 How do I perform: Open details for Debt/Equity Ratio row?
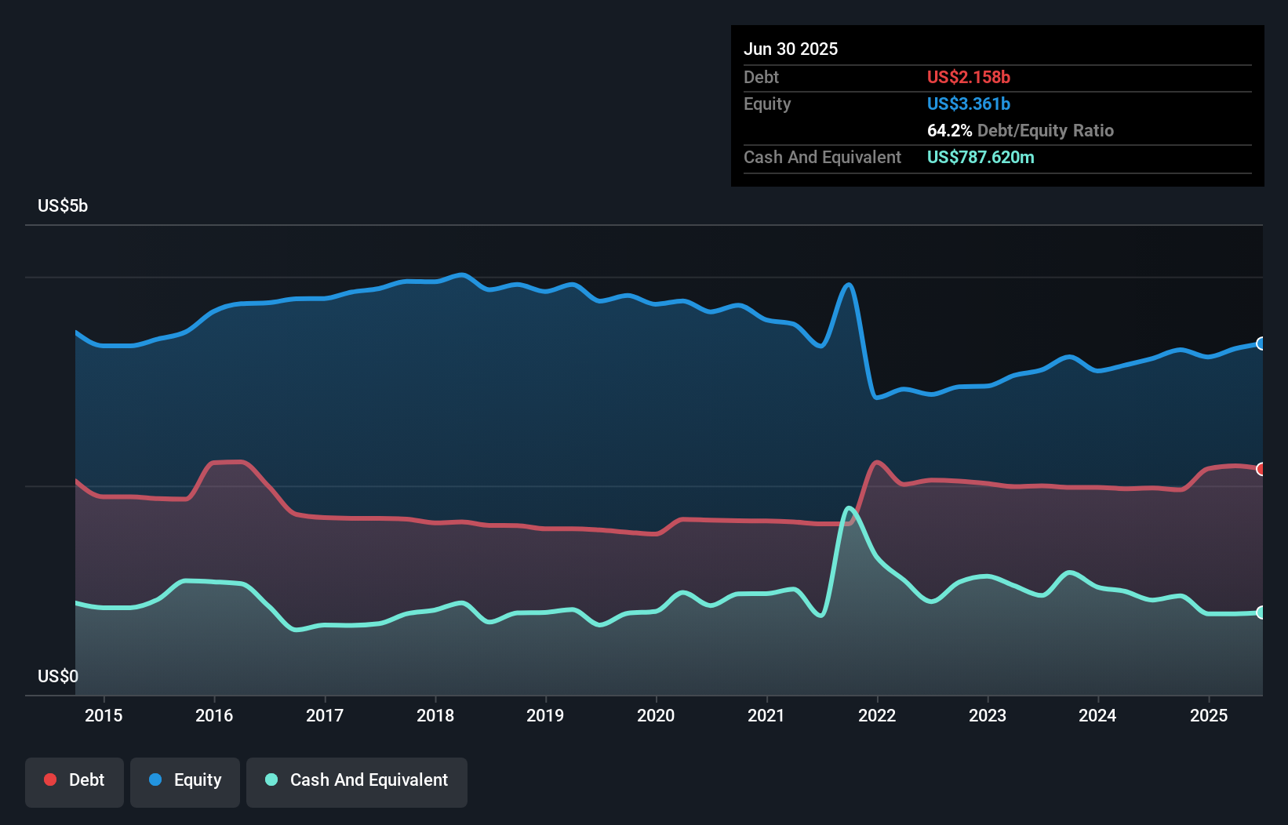1020,130
